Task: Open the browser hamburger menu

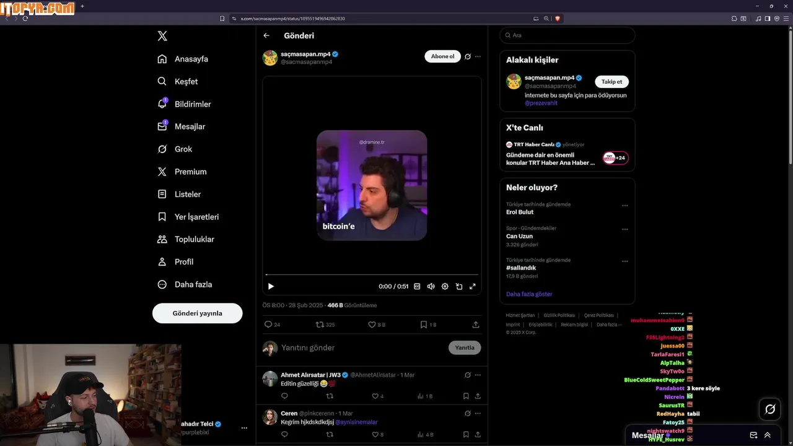Action: pyautogui.click(x=786, y=19)
